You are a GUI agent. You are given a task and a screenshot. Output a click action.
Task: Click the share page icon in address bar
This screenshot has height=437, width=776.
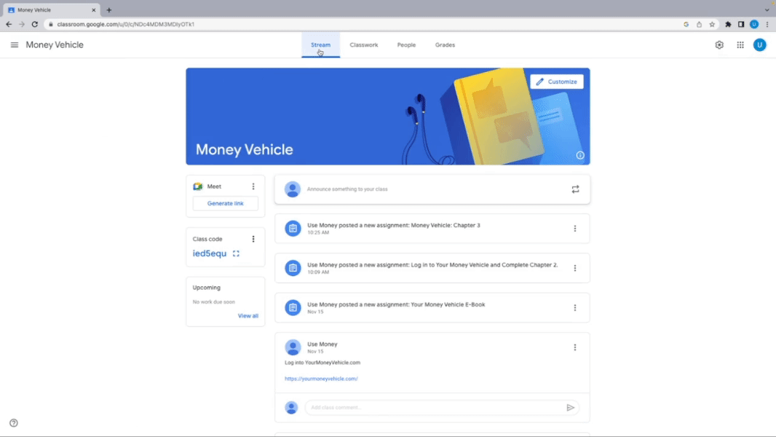click(x=699, y=24)
